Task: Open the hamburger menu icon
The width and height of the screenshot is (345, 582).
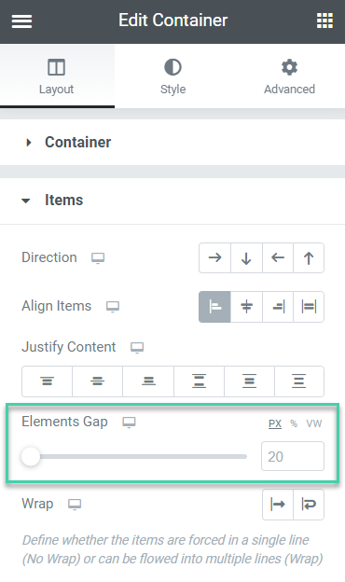Action: click(21, 21)
